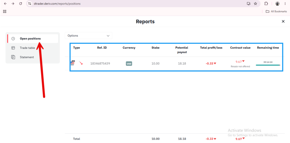Image resolution: width=290 pixels, height=143 pixels.
Task: Click the Resale not offered label
Action: click(x=240, y=66)
